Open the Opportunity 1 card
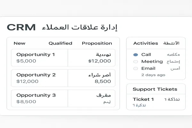This screenshot has height=128, width=192. (x=39, y=58)
